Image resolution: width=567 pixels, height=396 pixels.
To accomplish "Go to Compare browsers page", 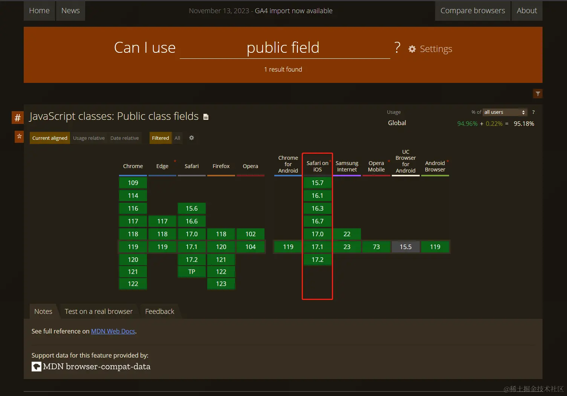I will click(x=473, y=11).
